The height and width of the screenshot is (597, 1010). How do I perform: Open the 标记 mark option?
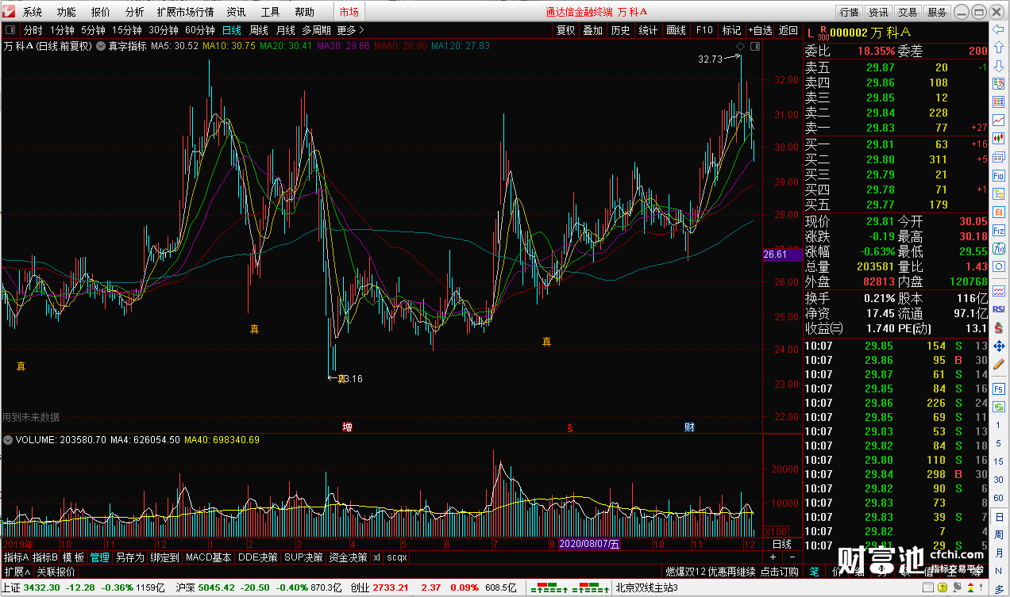click(731, 30)
